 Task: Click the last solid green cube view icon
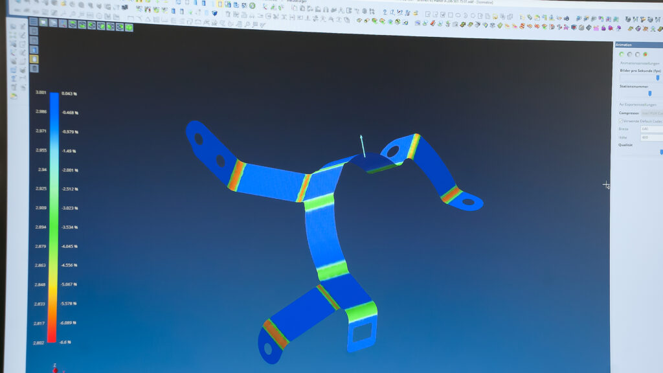click(x=129, y=27)
